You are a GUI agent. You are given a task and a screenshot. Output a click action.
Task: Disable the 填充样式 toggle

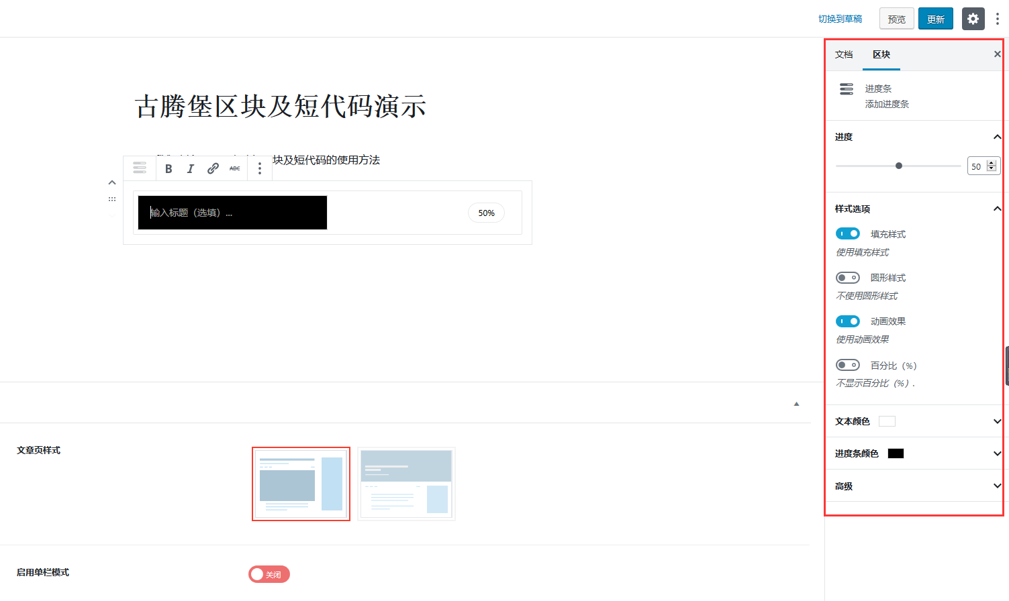coord(847,233)
